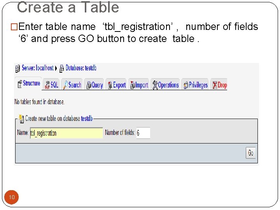
Task: Click the Import tab icon
Action: (133, 85)
